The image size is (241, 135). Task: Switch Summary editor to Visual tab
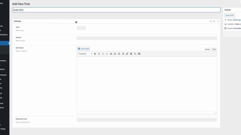point(207,49)
